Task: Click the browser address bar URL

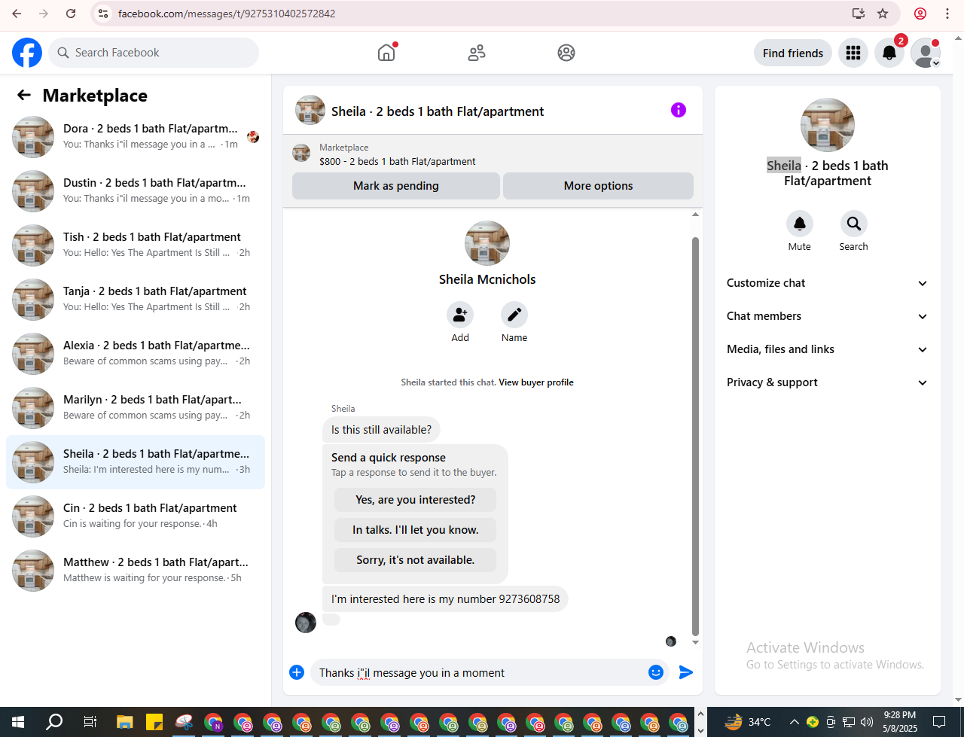Action: click(x=227, y=14)
